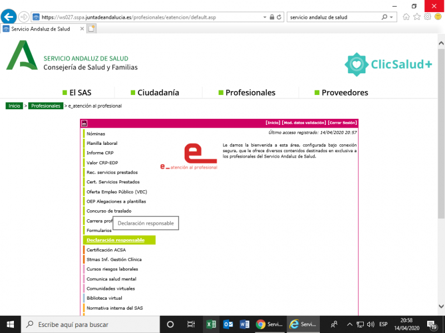Image resolution: width=445 pixels, height=333 pixels.
Task: Open Planilla laboral section
Action: [102, 143]
